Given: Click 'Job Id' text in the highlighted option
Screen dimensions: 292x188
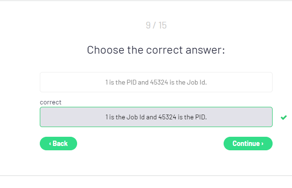Looking at the screenshot, I should tap(136, 117).
